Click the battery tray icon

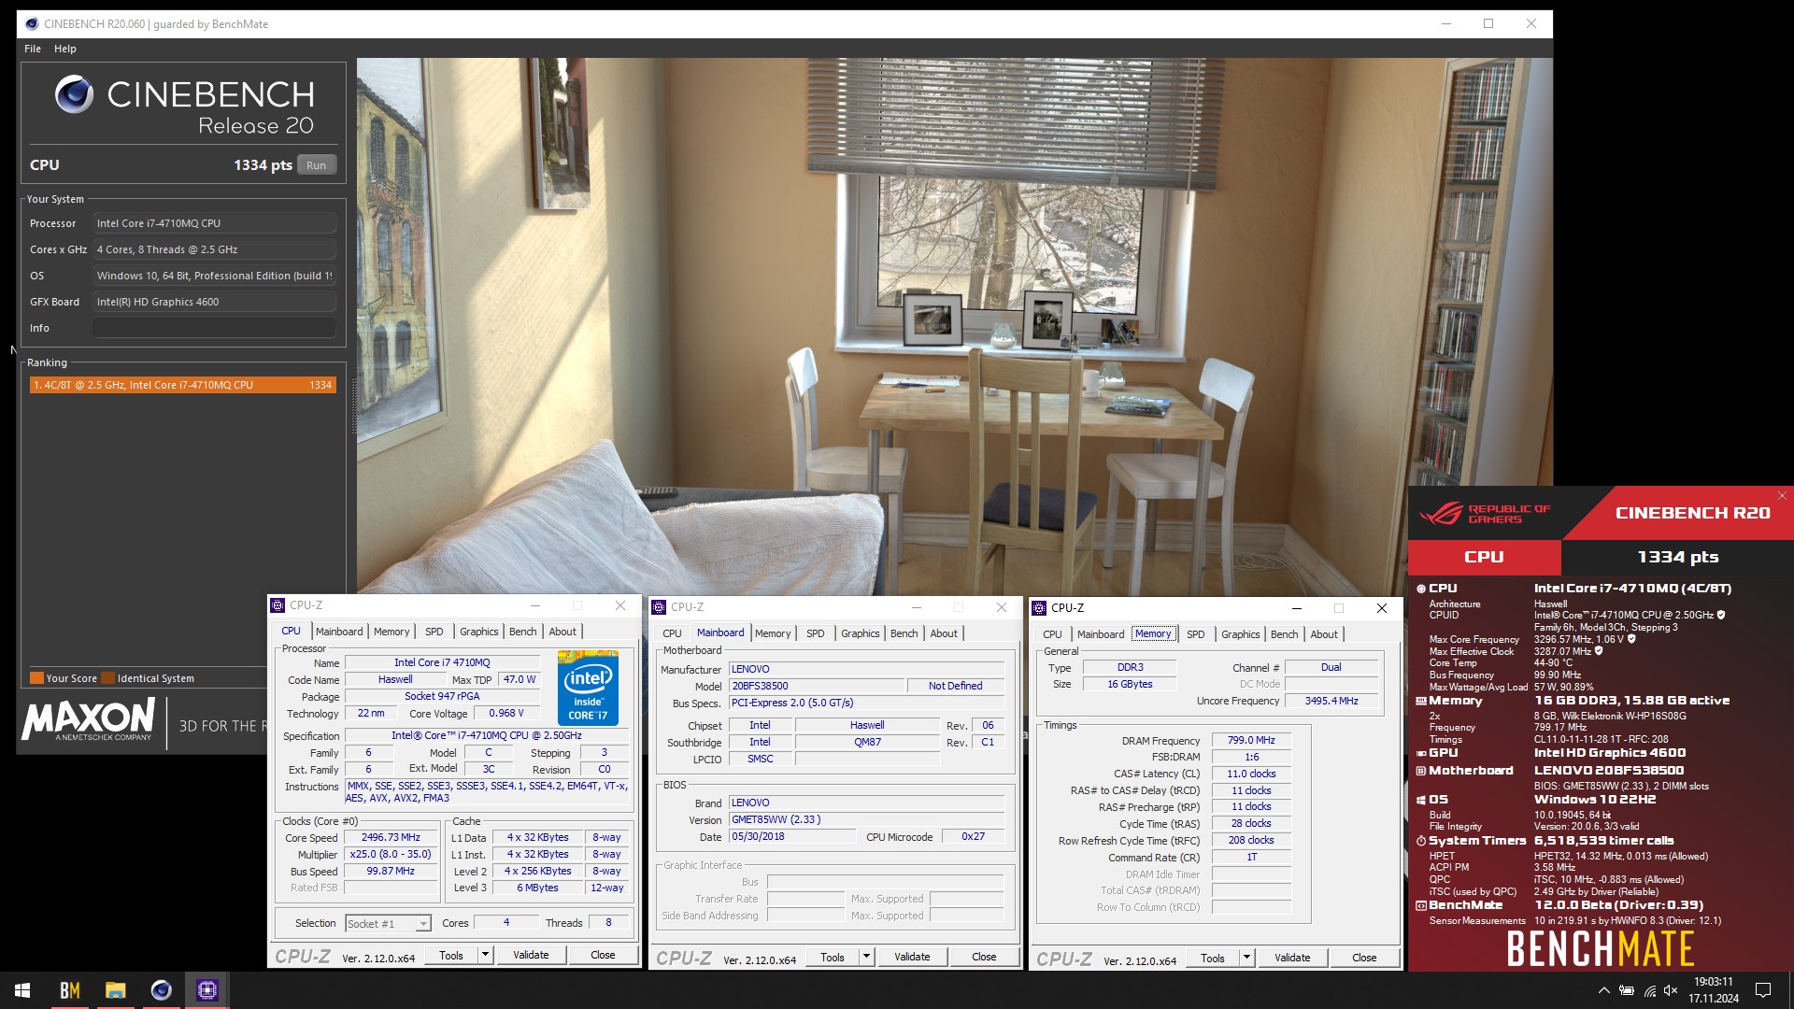tap(1627, 990)
